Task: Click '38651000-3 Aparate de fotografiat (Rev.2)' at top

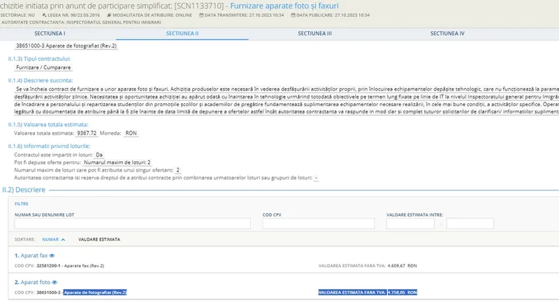Action: 66,46
